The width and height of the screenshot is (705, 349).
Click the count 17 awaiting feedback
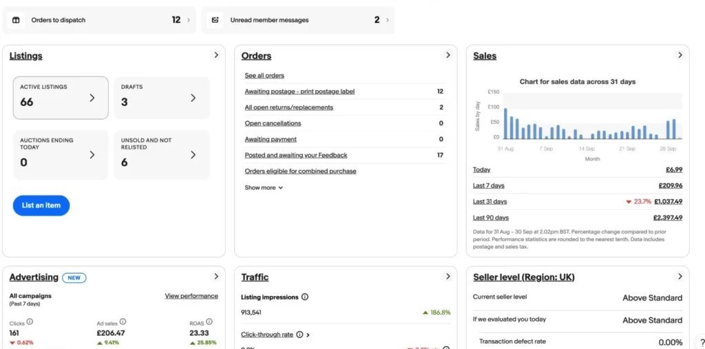coord(440,155)
